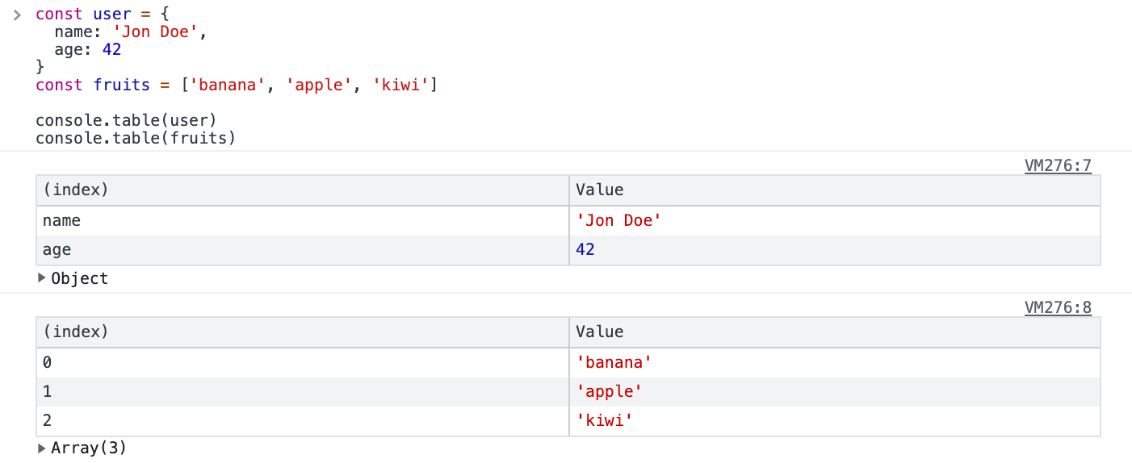The image size is (1132, 463).
Task: Click the console.table(user) code line
Action: point(127,120)
